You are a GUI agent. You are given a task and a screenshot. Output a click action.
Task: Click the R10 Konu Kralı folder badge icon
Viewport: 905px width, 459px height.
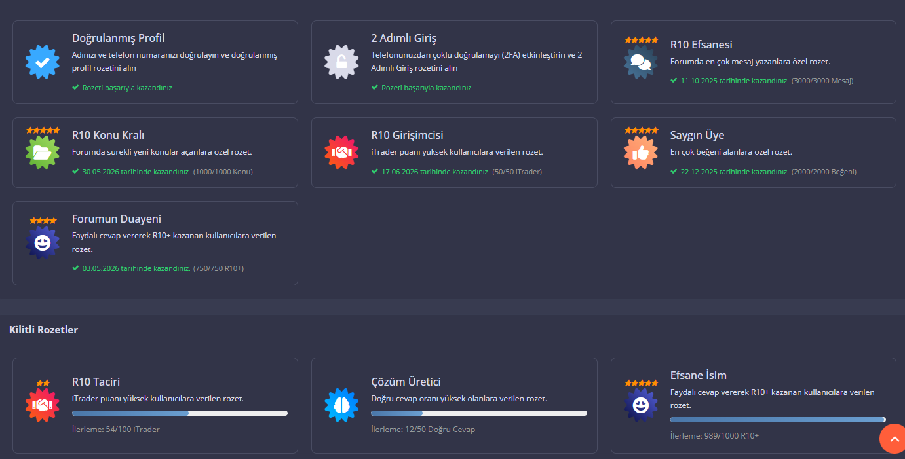click(x=43, y=153)
